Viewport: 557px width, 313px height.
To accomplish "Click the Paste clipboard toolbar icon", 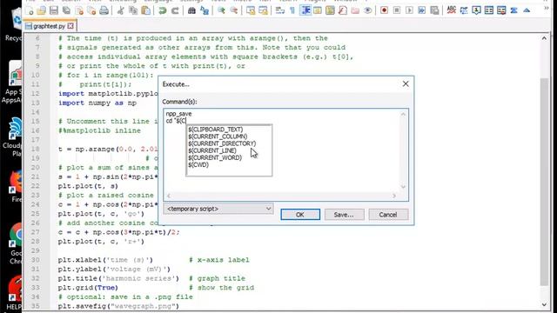I will click(145, 10).
